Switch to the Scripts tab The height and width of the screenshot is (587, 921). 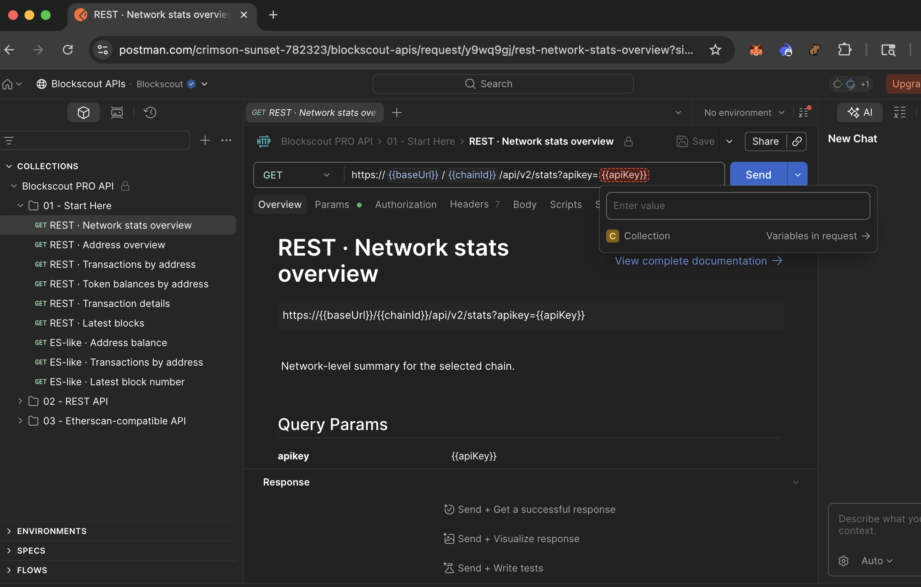coord(566,205)
